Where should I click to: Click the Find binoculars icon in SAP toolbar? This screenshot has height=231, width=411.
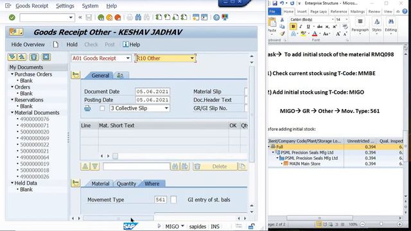[x=138, y=17]
